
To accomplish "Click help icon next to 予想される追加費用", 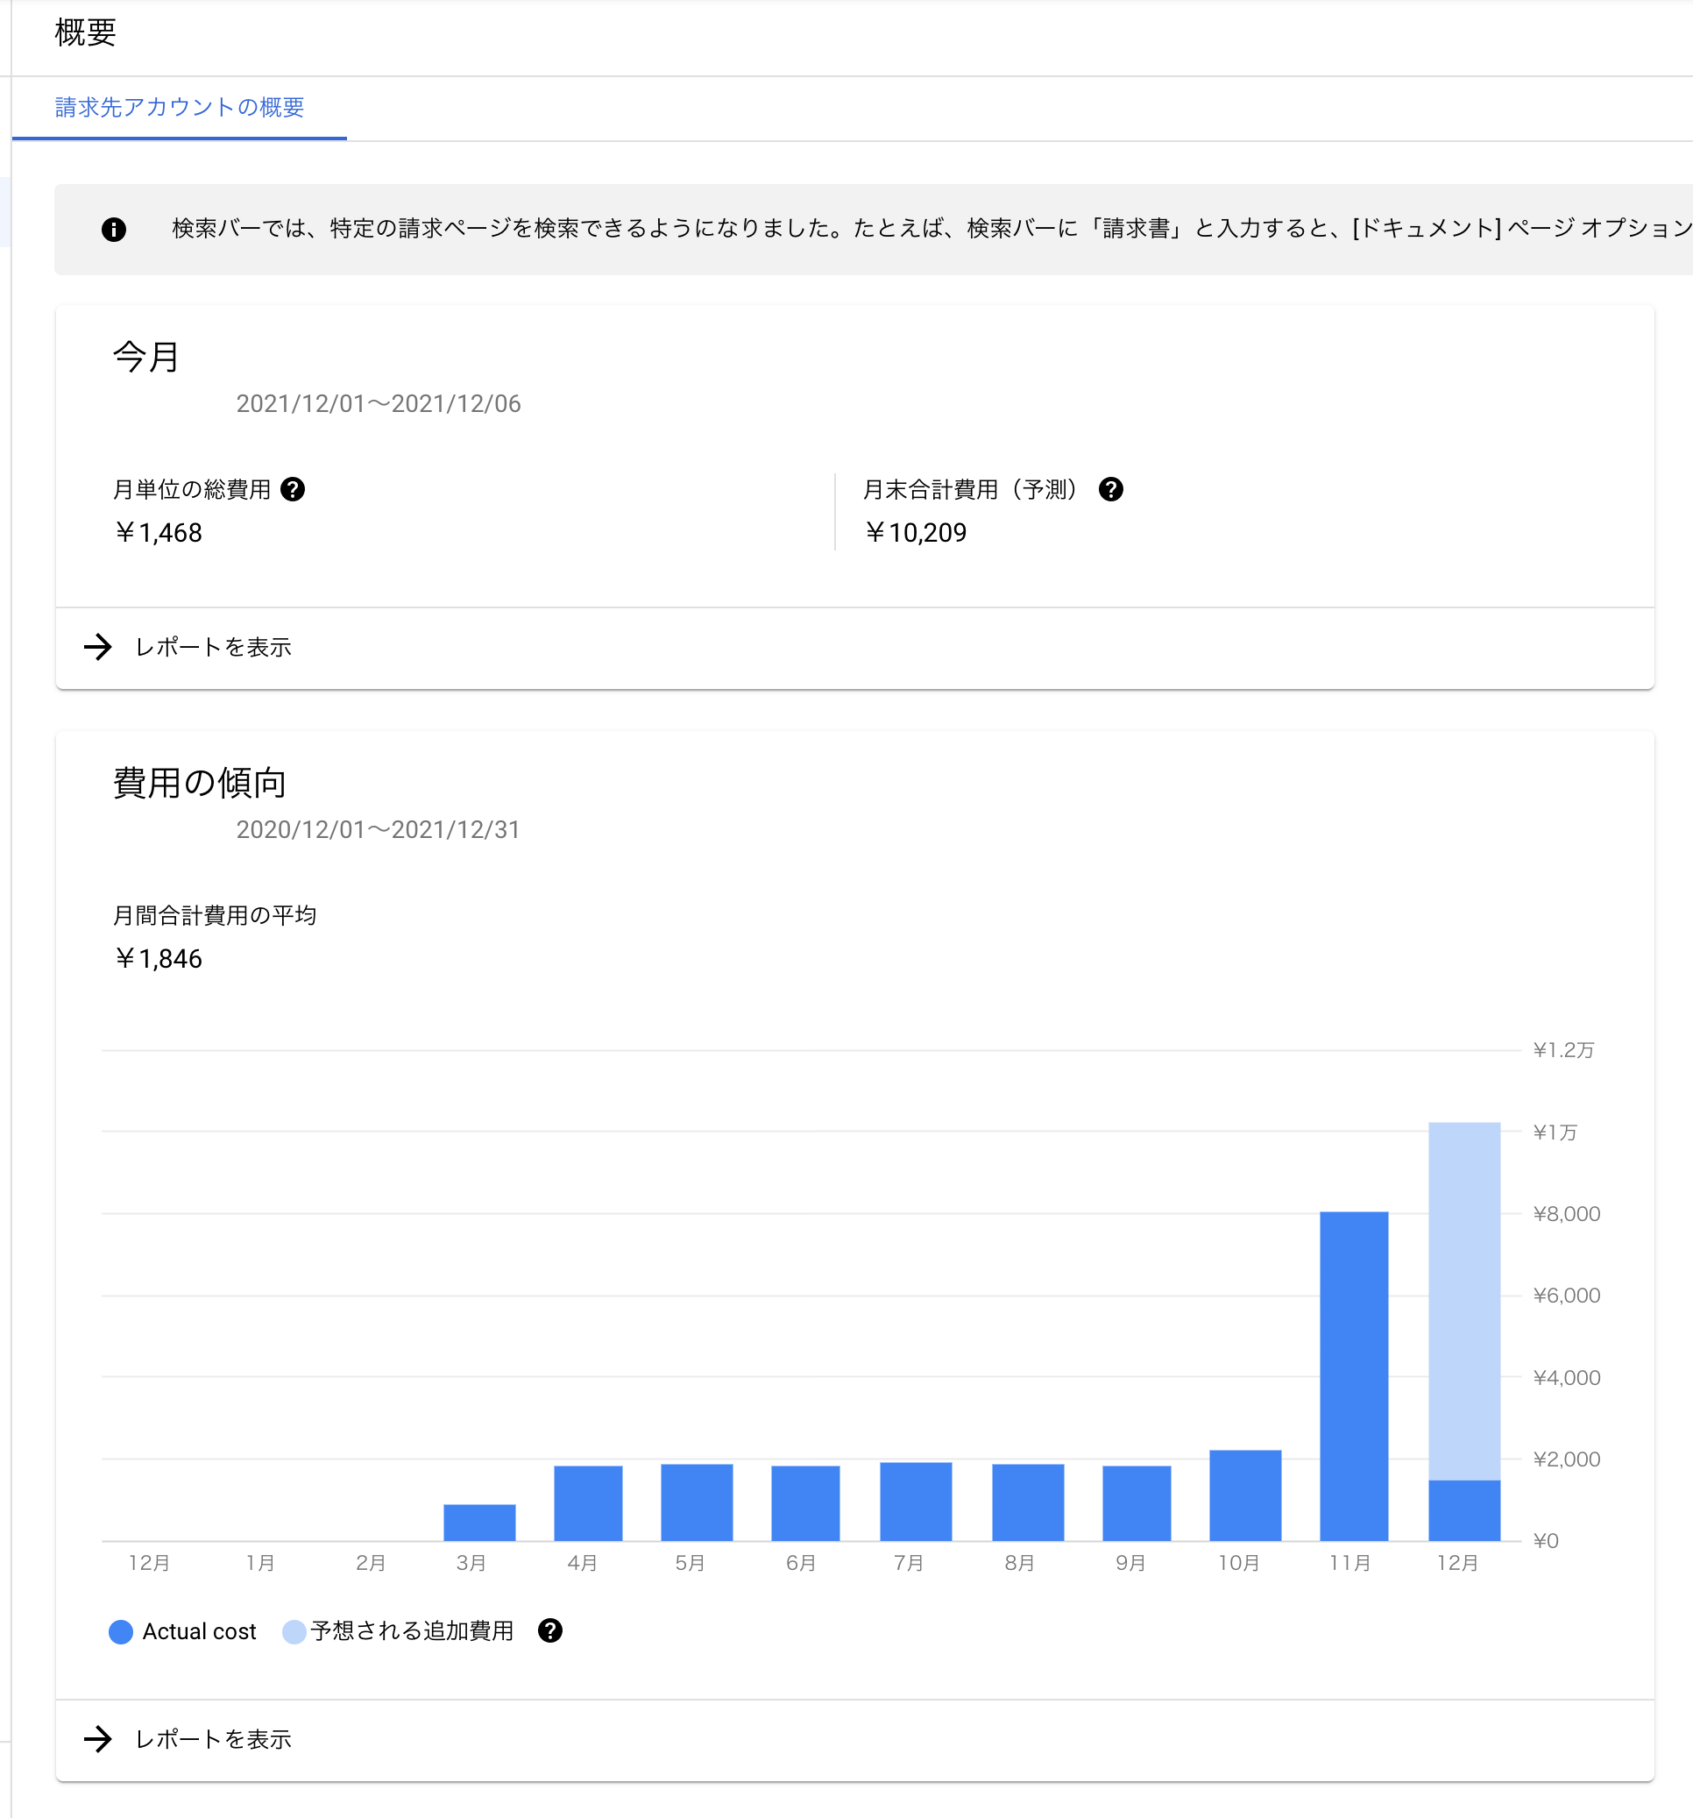I will pyautogui.click(x=549, y=1630).
